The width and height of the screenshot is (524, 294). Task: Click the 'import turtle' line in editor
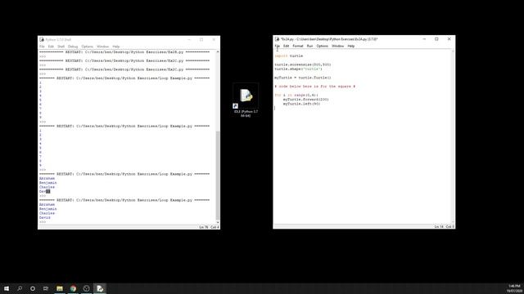[x=289, y=56]
